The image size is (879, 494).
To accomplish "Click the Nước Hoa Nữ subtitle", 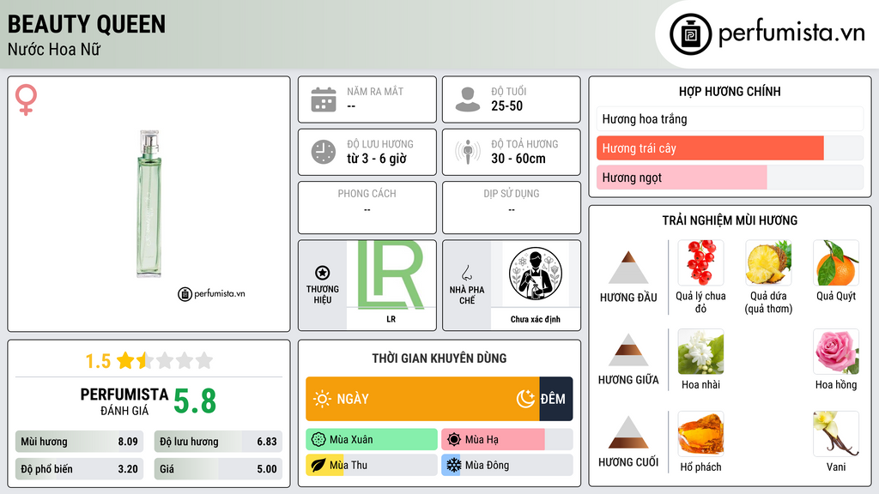I will pos(54,49).
